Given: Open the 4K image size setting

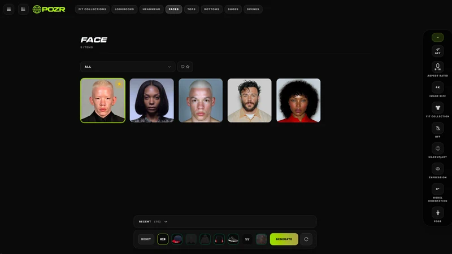Looking at the screenshot, I should [437, 87].
